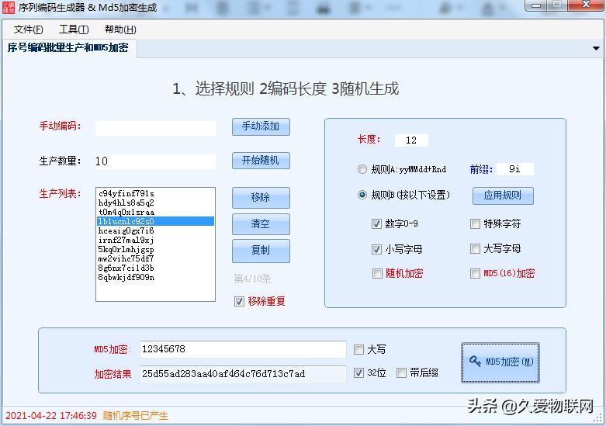Click the 复制 button
Image resolution: width=606 pixels, height=426 pixels.
(x=261, y=250)
